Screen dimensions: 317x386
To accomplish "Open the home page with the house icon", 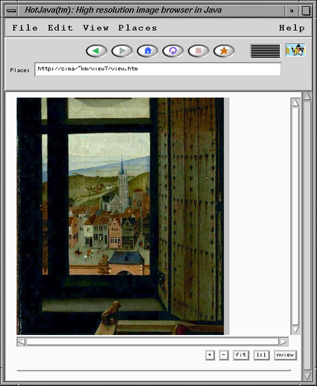I will [148, 51].
